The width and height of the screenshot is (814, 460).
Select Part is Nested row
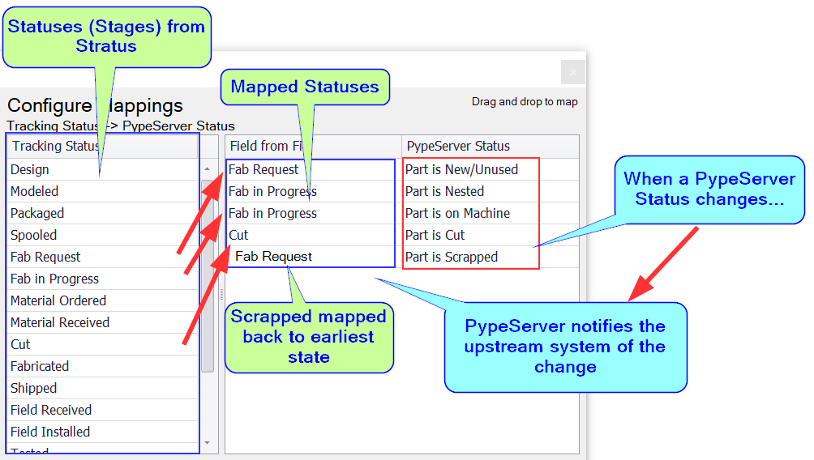[x=491, y=191]
